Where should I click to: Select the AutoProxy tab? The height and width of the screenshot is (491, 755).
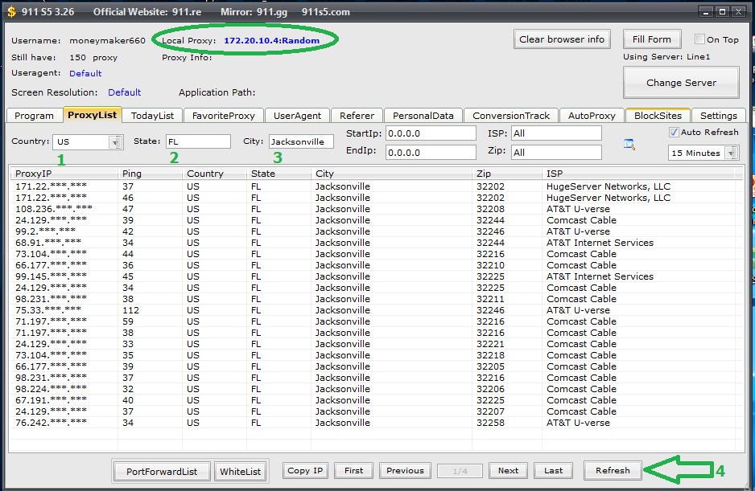click(x=592, y=116)
